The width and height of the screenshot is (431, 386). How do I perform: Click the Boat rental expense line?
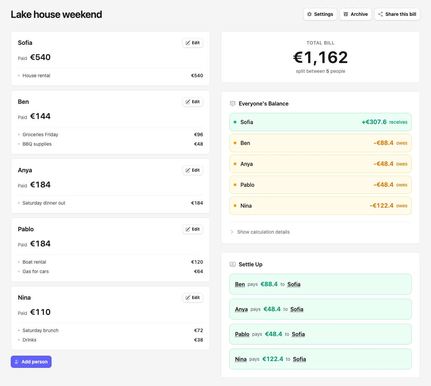110,262
